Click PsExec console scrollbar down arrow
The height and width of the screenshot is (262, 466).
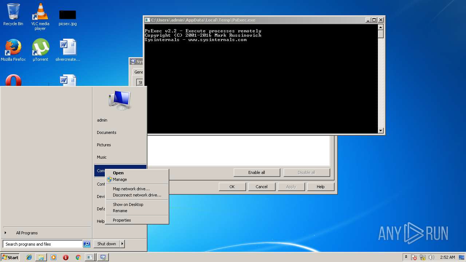(381, 131)
